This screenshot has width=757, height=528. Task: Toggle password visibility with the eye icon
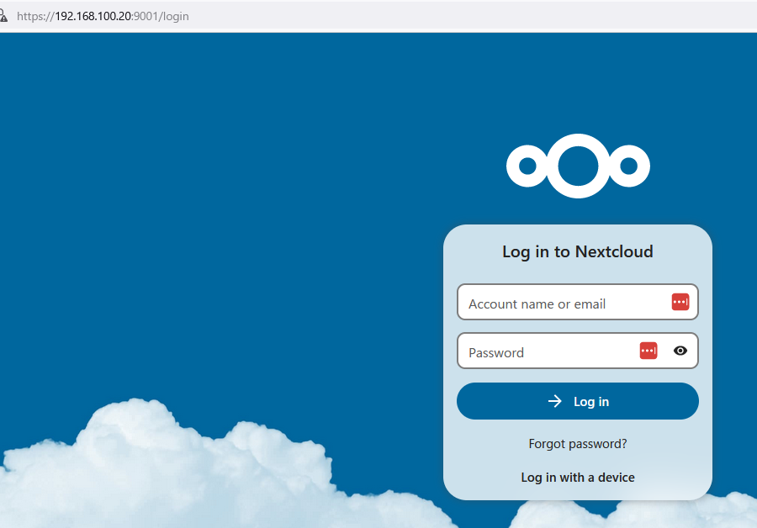coord(680,351)
